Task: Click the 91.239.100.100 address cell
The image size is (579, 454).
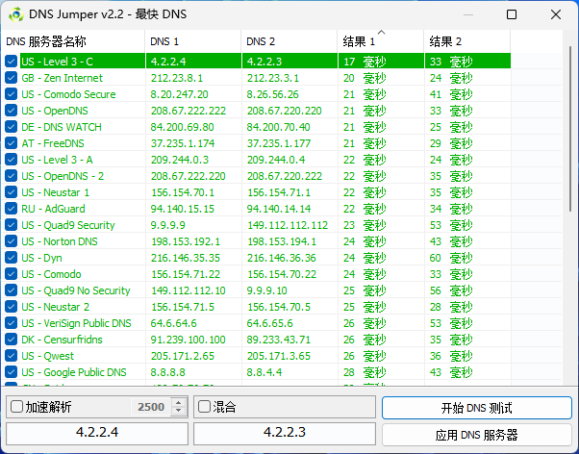Action: (x=189, y=340)
